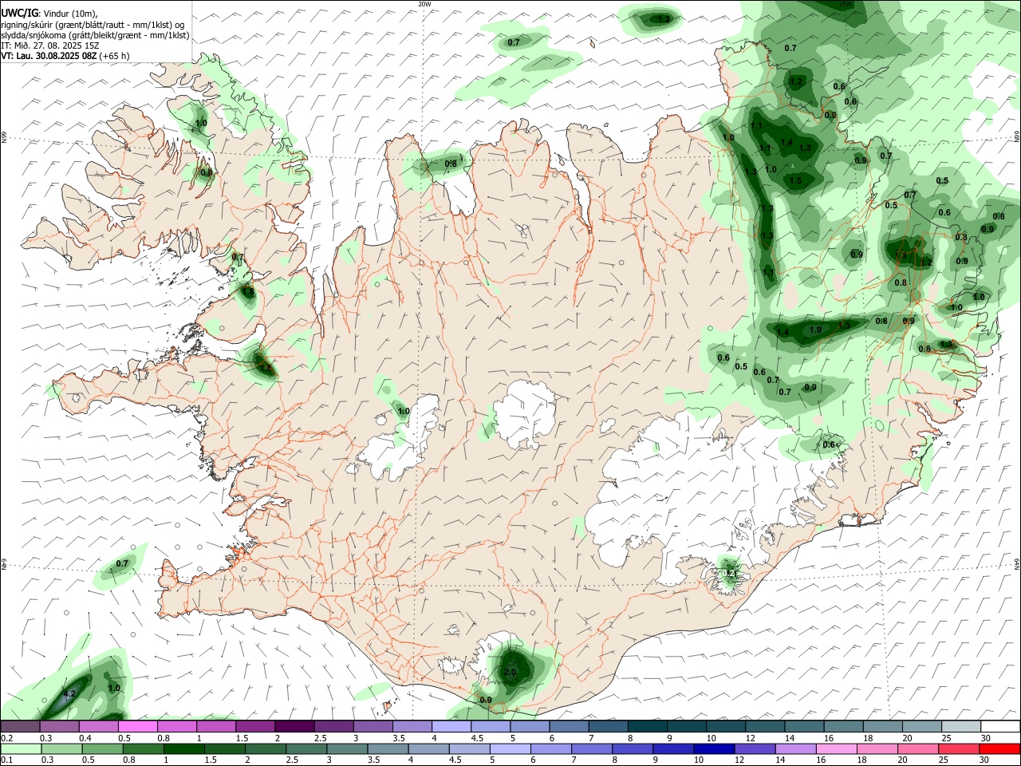Image resolution: width=1021 pixels, height=766 pixels.
Task: Select the dark teal swatch labeled 8 in upper legend
Action: coord(648,727)
